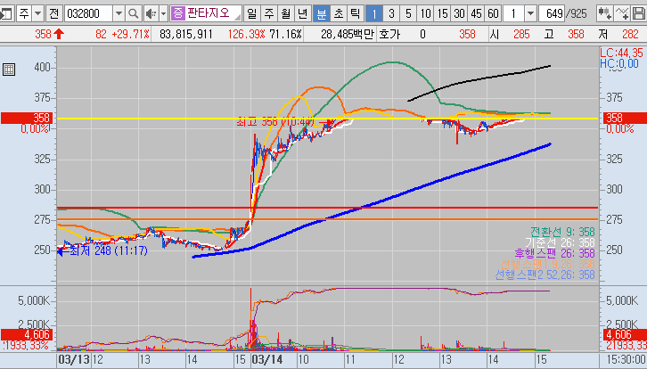Click the add indicator line icon
The image size is (647, 369).
(621, 14)
